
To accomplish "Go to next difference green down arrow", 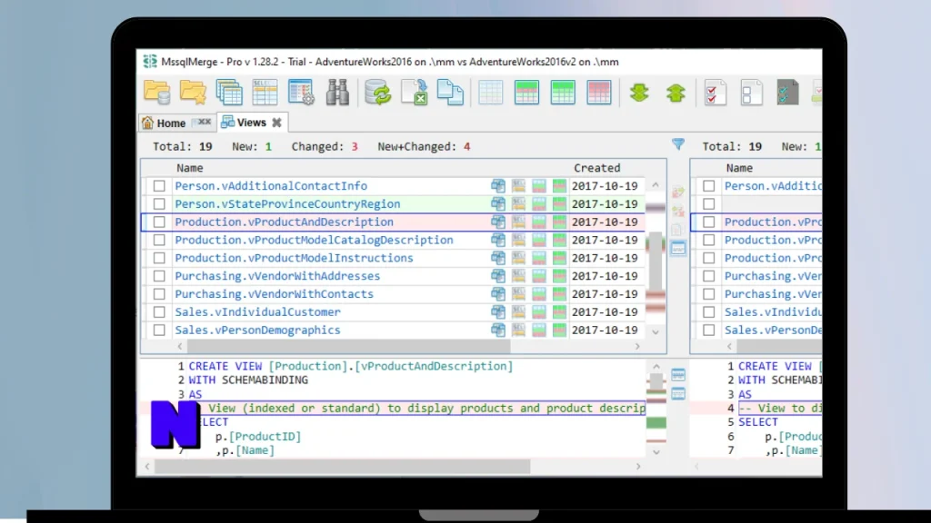I will (x=639, y=93).
